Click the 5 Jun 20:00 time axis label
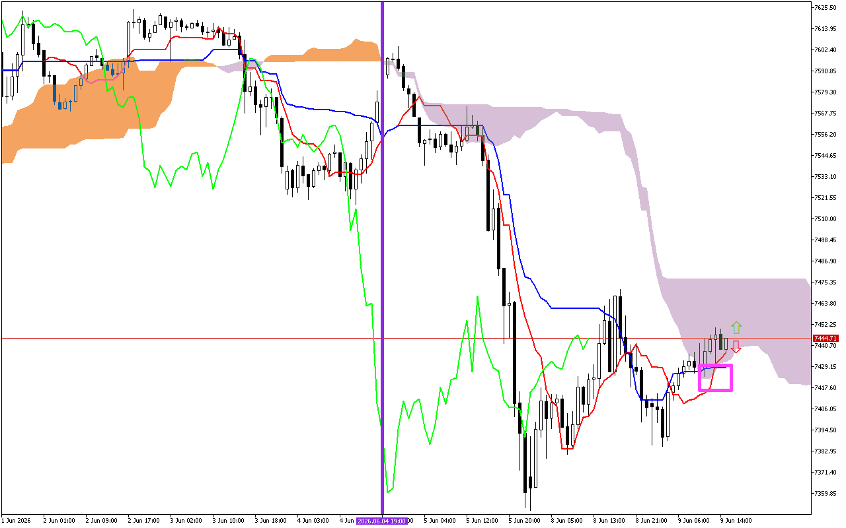 click(x=524, y=521)
